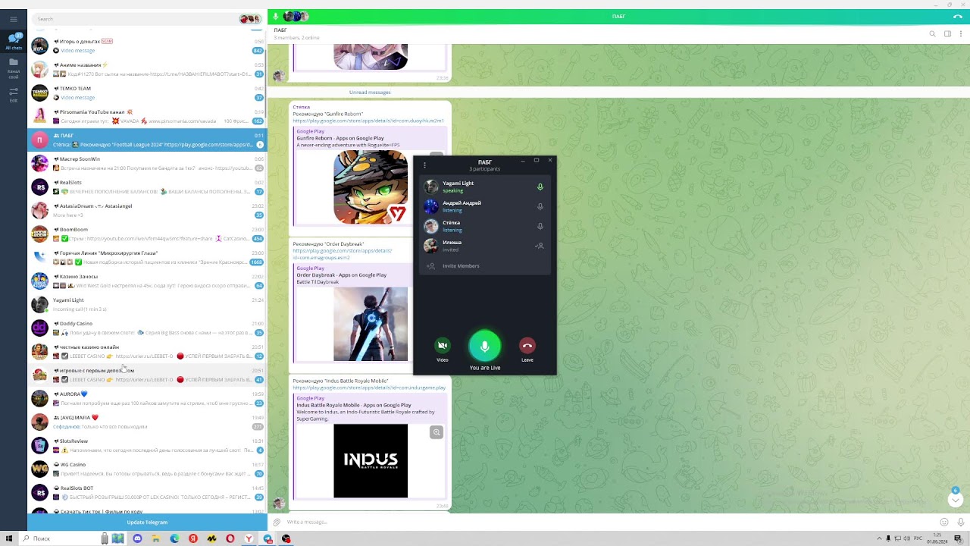Click Андрей Андрей's microphone icon
Image resolution: width=970 pixels, height=546 pixels.
pos(540,206)
